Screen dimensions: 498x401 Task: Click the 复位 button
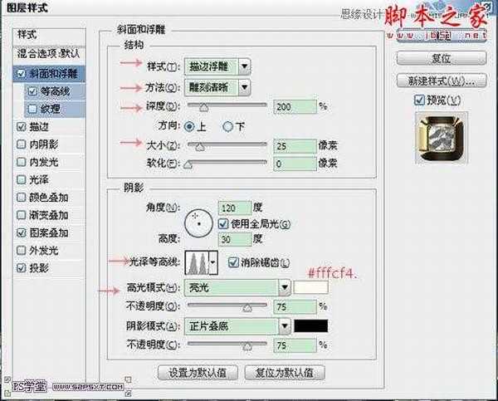coord(442,58)
